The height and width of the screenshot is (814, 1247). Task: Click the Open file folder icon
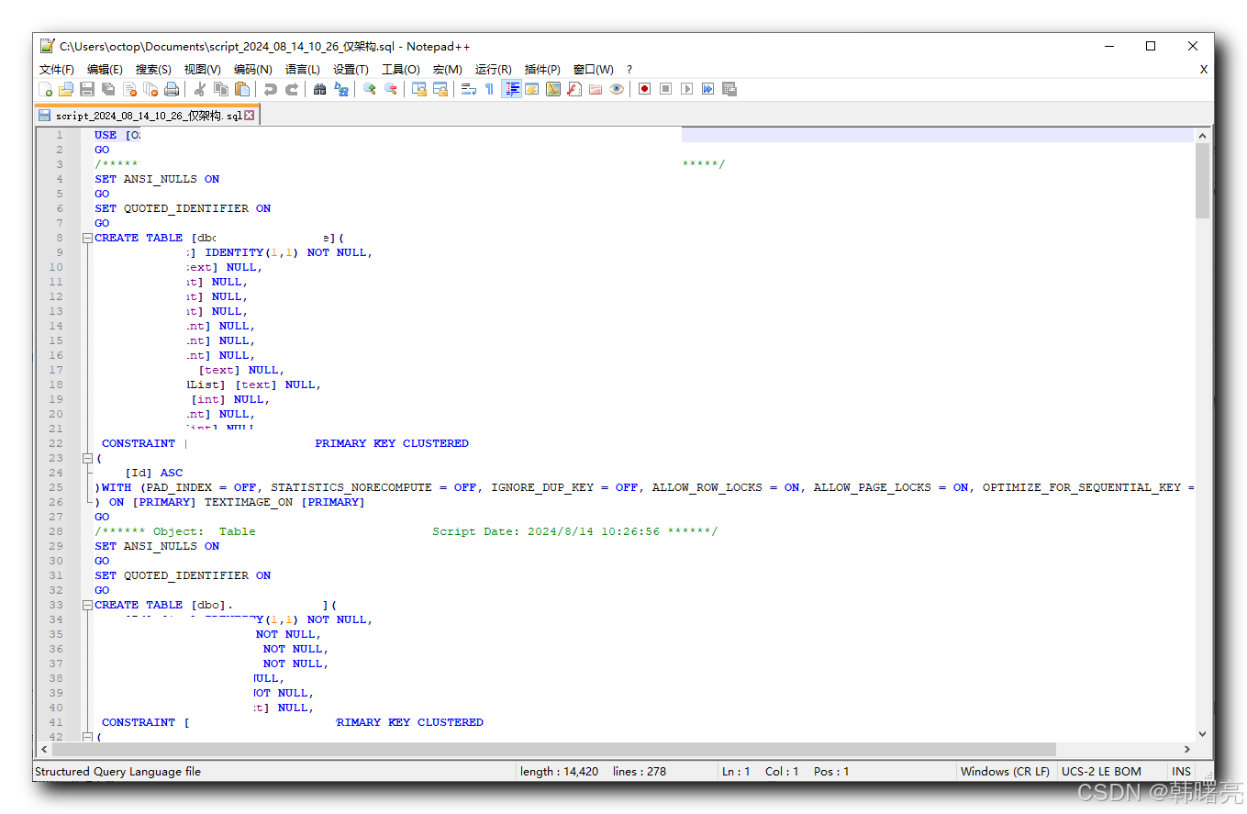[x=66, y=89]
